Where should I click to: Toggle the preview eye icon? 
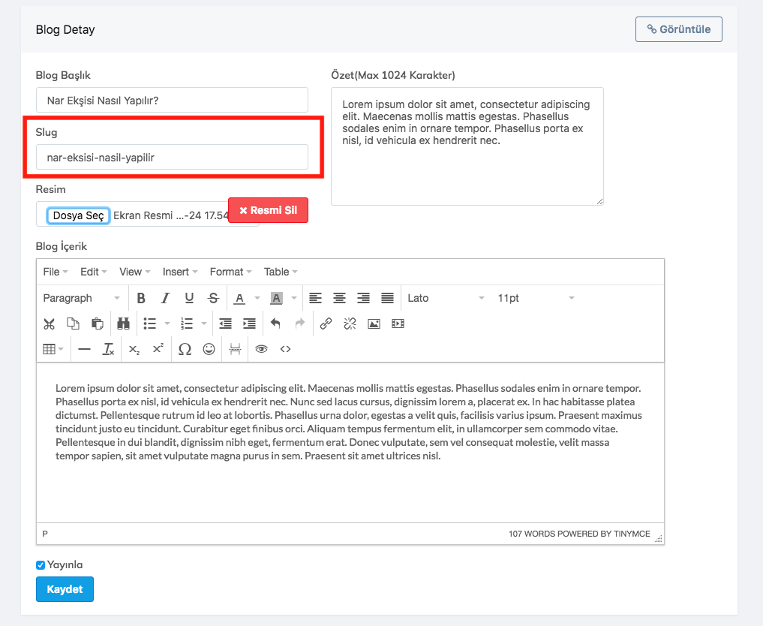click(261, 349)
